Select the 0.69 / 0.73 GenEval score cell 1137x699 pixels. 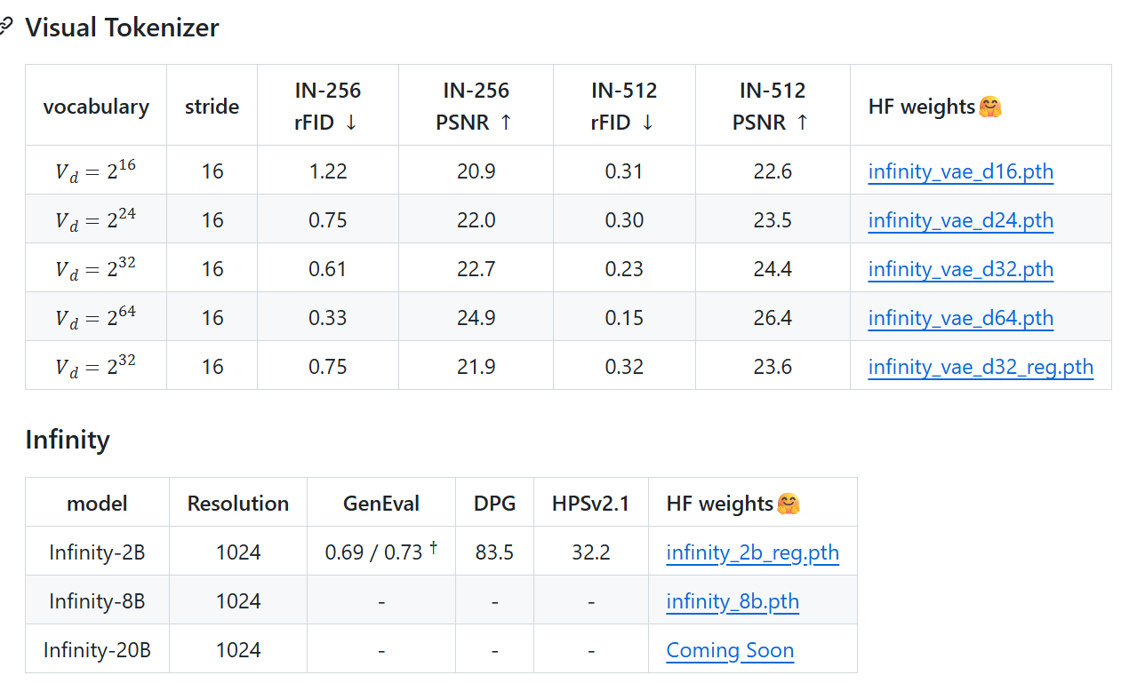[x=381, y=552]
